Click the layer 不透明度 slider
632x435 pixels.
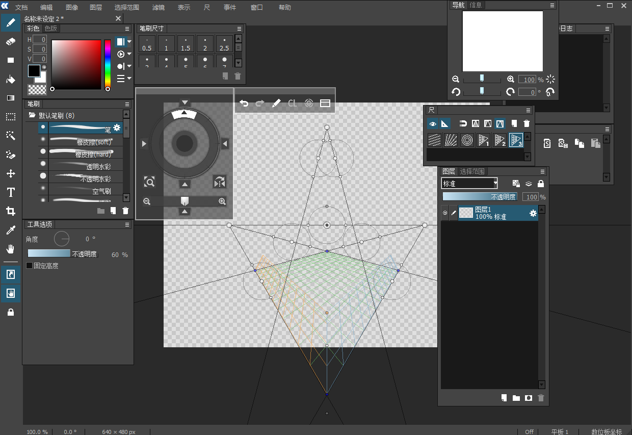click(x=480, y=197)
